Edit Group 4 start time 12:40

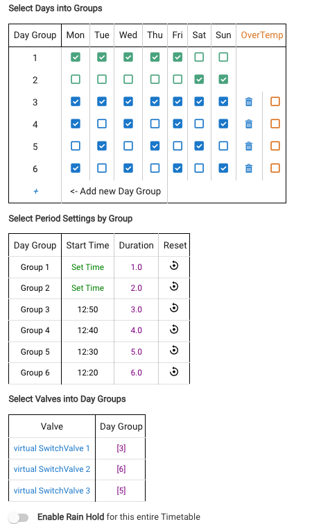tap(88, 330)
